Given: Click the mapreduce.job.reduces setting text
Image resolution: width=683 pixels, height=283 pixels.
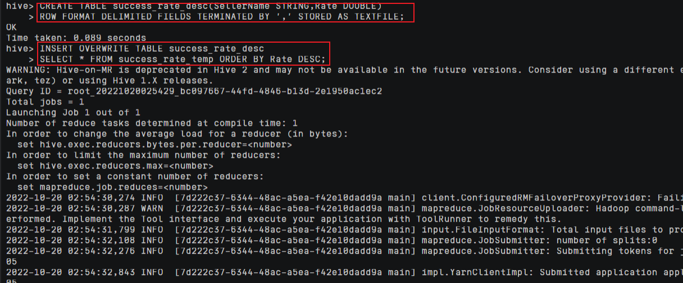Looking at the screenshot, I should pos(112,187).
